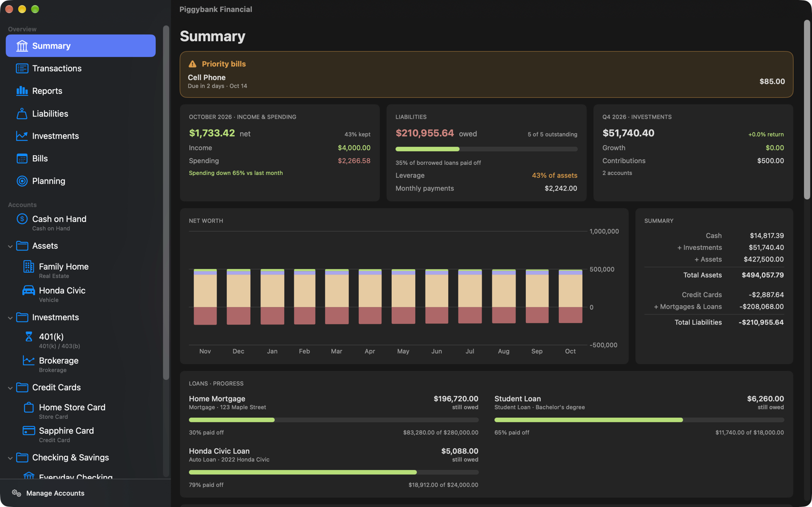The height and width of the screenshot is (507, 812).
Task: Open the Transactions section
Action: pos(81,68)
